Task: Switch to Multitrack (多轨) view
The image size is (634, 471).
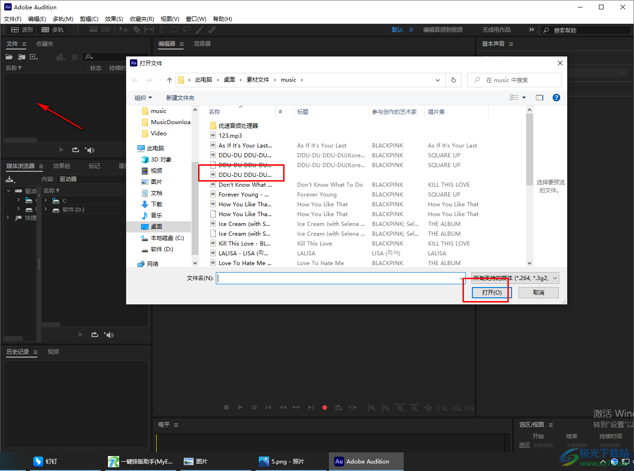Action: click(x=52, y=29)
